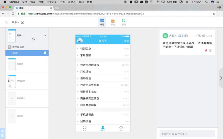
Task: Open Spotlight search in menu bar
Action: tap(207, 2)
